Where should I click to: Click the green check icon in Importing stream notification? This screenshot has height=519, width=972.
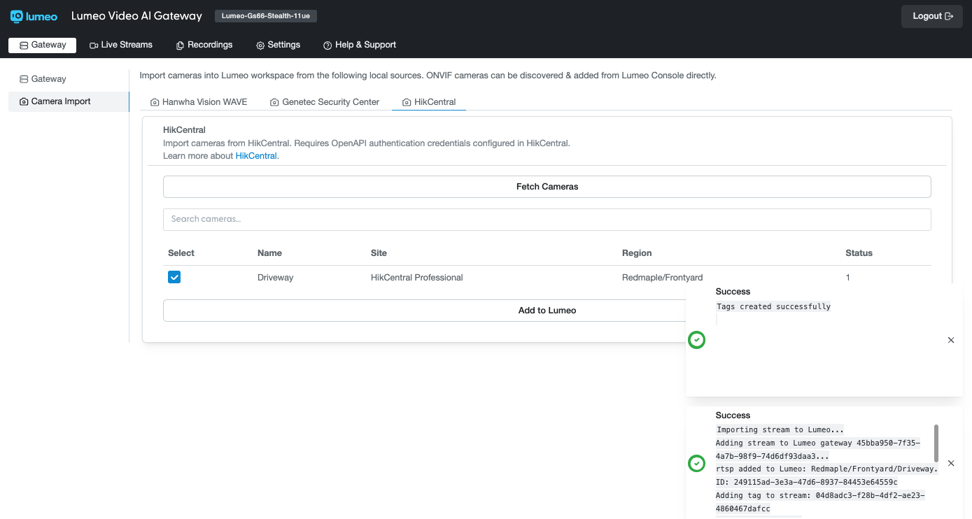point(696,463)
